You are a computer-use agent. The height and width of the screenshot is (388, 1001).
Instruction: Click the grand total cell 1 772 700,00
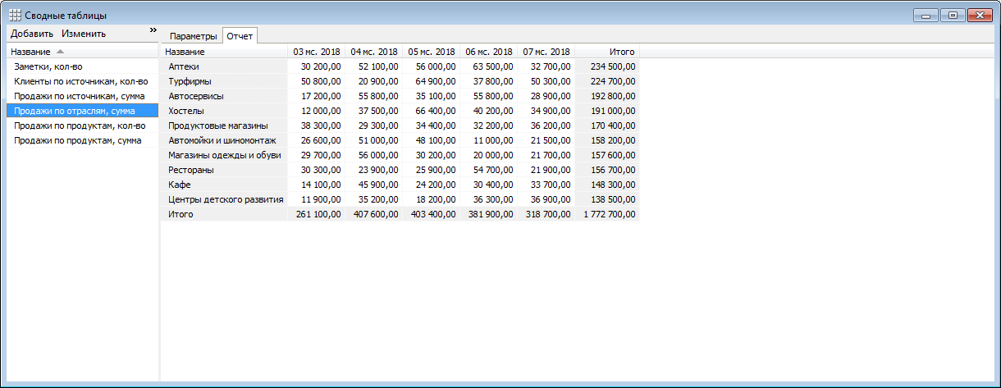click(609, 214)
